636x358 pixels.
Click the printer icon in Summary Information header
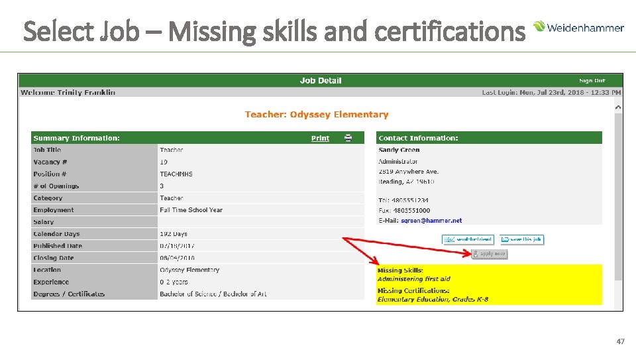click(x=348, y=138)
